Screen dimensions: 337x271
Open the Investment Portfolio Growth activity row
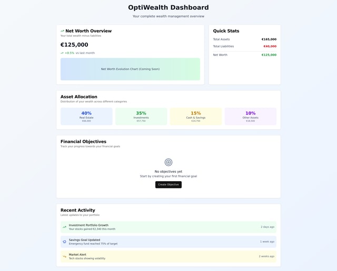[168, 227]
